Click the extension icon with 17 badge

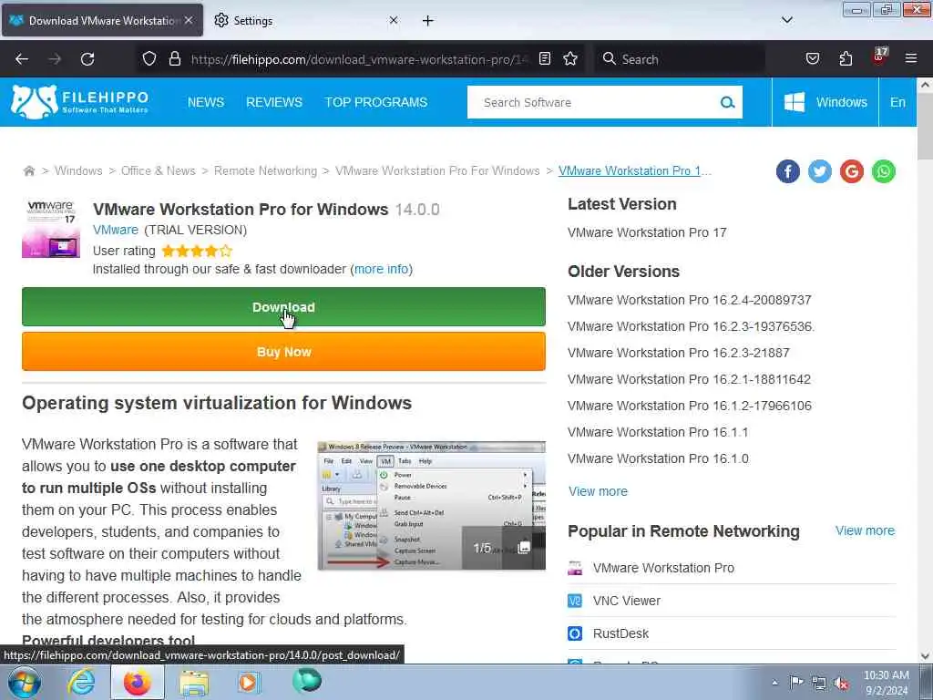(x=879, y=57)
